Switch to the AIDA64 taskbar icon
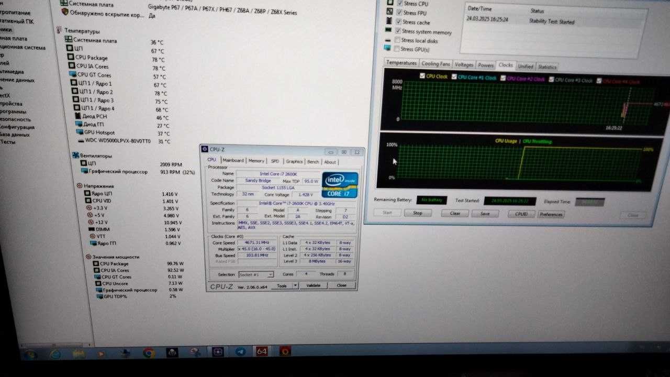Screen dimensions: 670x377 262,351
